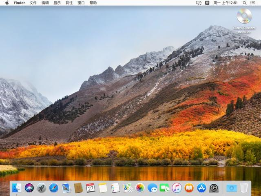Open Finder from the Dock
This screenshot has height=196, width=261.
pos(17,188)
